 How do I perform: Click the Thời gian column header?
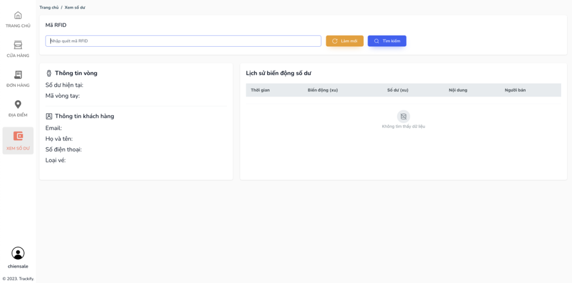[260, 90]
